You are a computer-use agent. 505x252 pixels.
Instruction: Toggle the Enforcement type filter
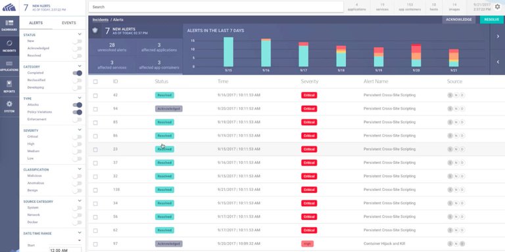coord(78,119)
